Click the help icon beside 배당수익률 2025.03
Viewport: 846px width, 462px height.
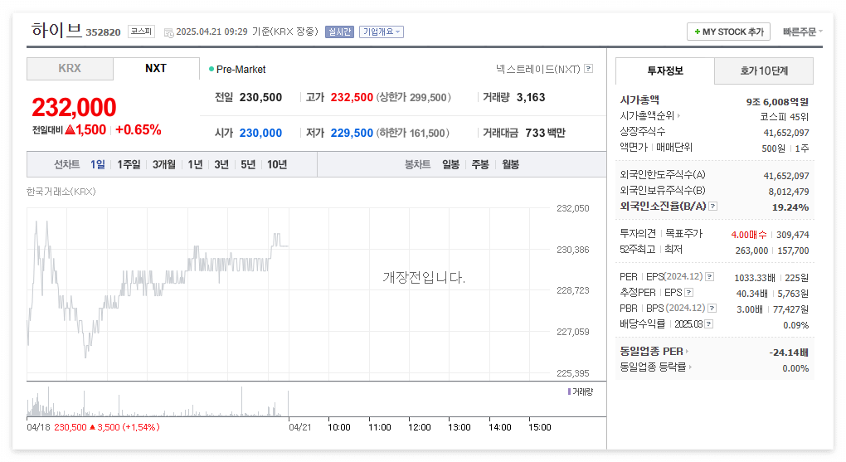point(709,323)
